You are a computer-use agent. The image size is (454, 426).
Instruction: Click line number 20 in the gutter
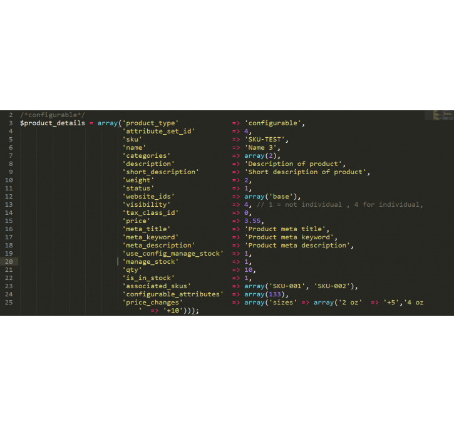[9, 261]
